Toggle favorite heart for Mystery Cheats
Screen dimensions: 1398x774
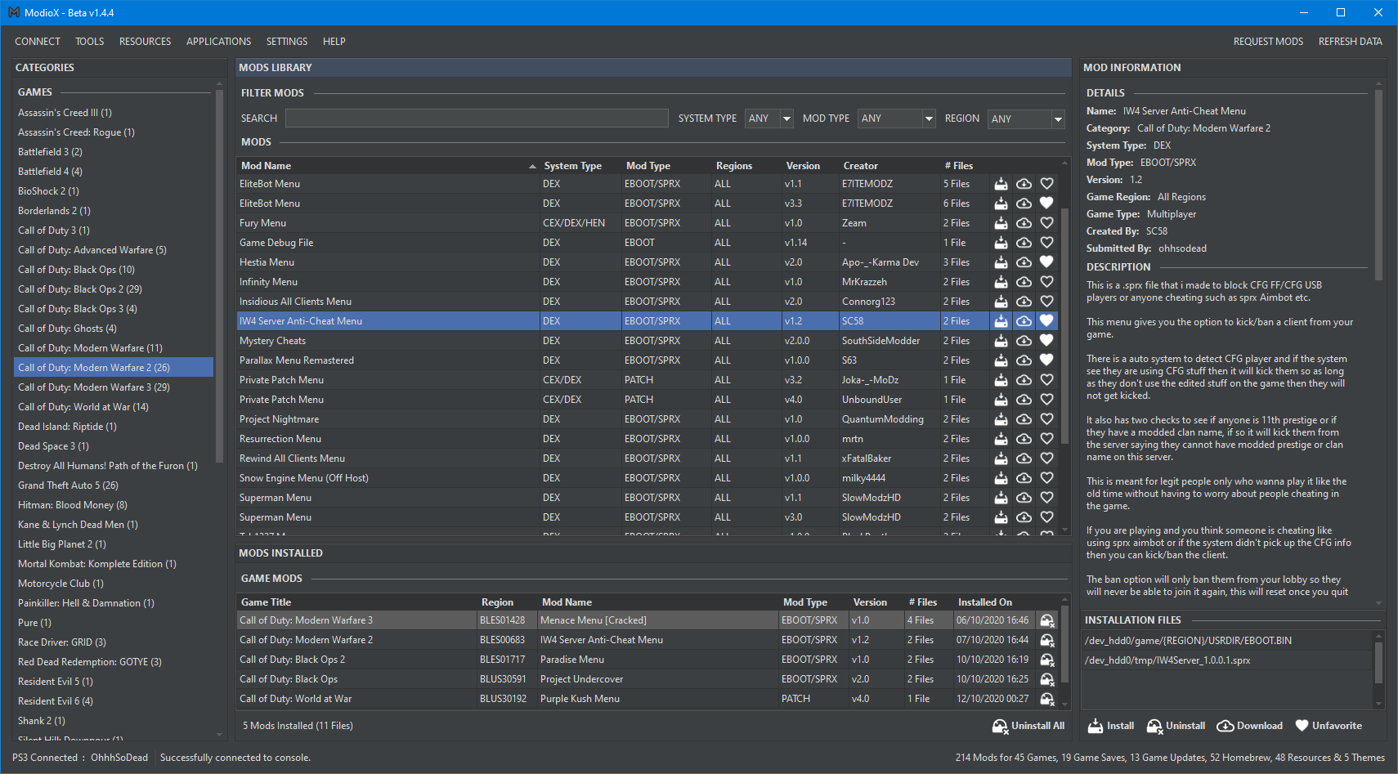pos(1046,341)
